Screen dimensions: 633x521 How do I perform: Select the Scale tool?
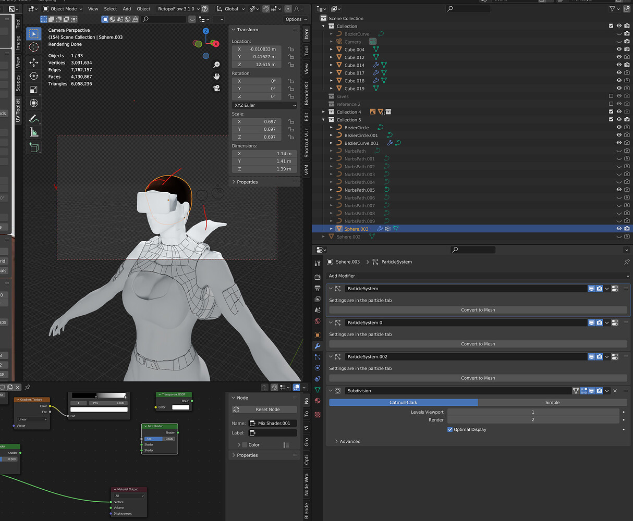pos(34,90)
